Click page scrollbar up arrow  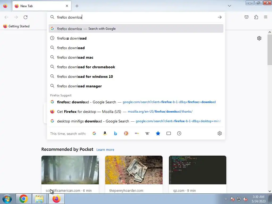(270, 32)
